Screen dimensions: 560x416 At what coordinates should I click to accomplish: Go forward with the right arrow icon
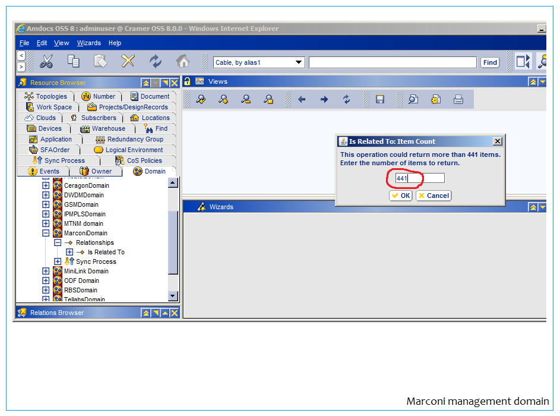(324, 99)
